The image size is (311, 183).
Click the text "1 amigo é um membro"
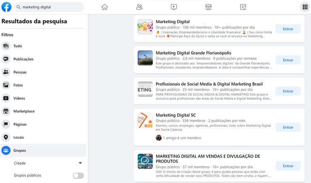click(x=182, y=138)
